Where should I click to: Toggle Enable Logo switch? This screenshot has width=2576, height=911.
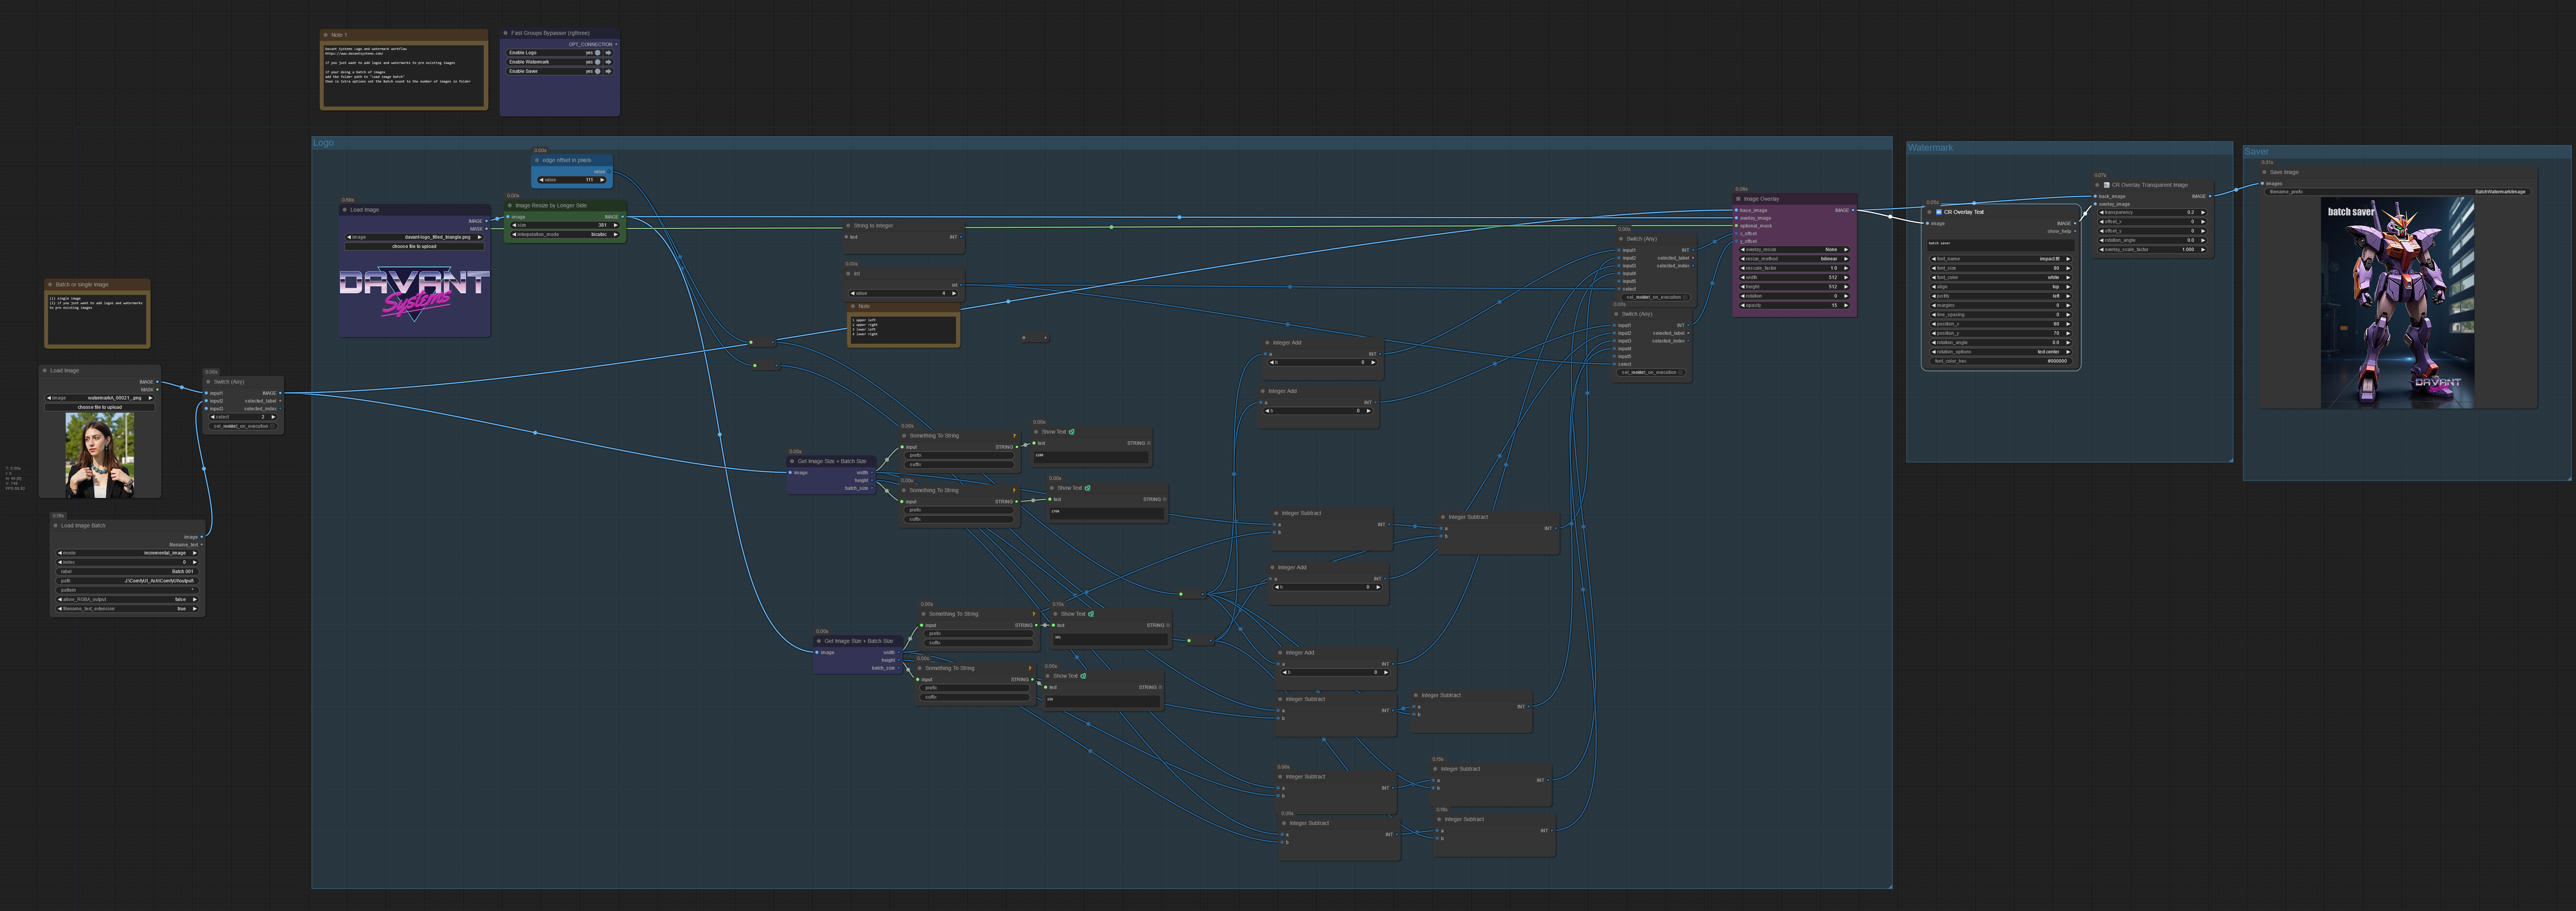pos(598,53)
